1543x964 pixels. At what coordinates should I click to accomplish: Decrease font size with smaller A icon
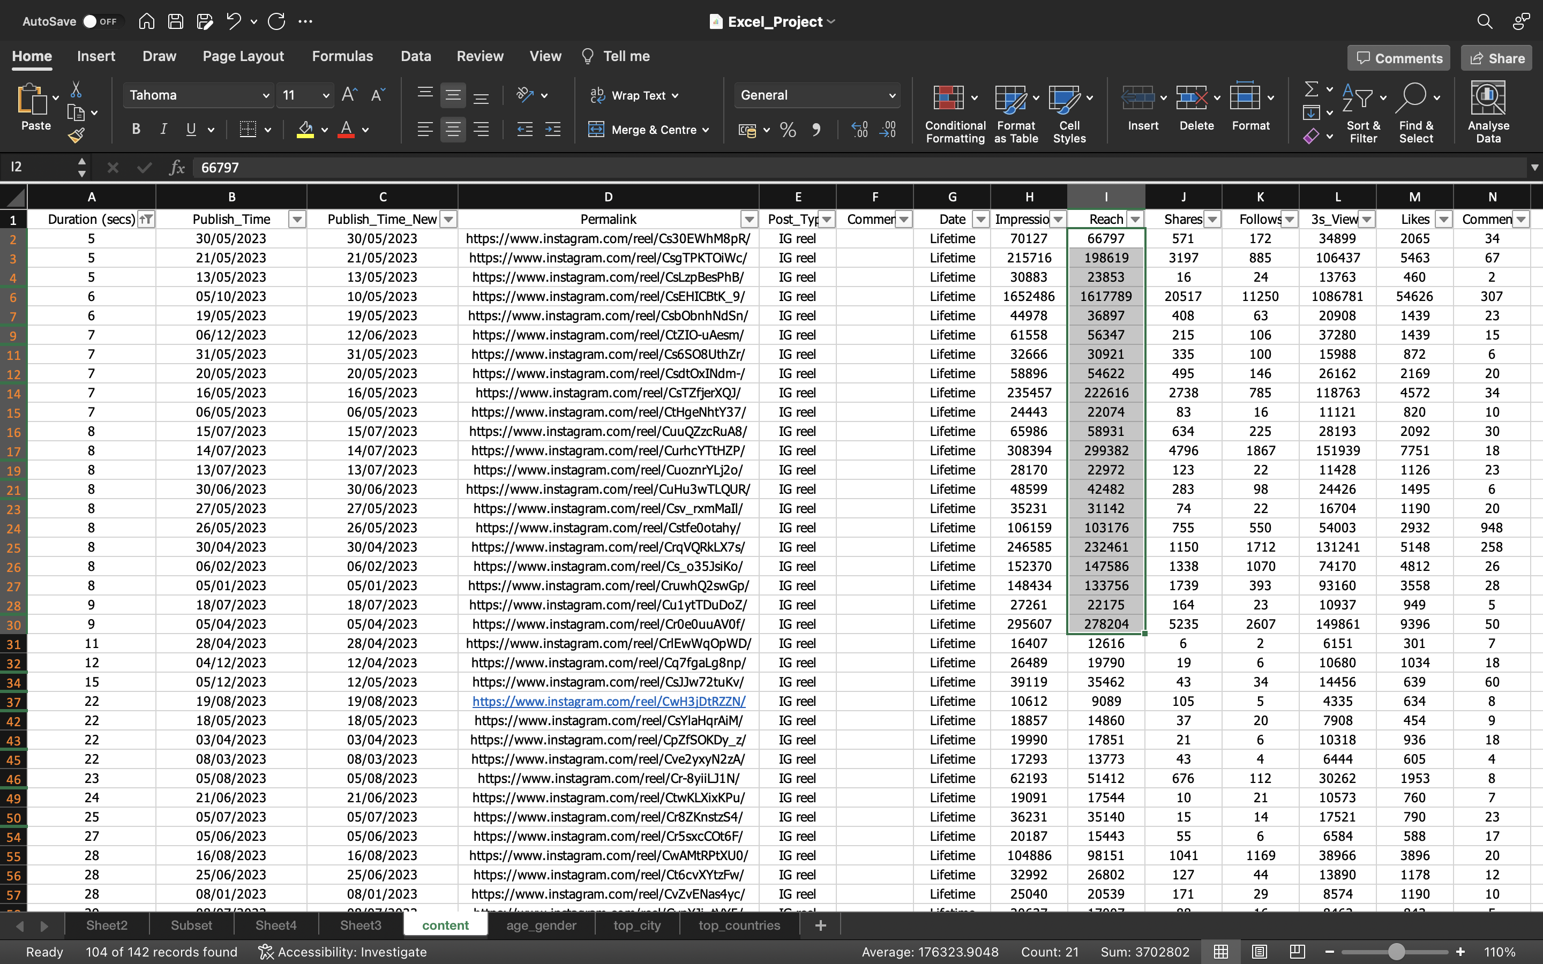(x=378, y=95)
